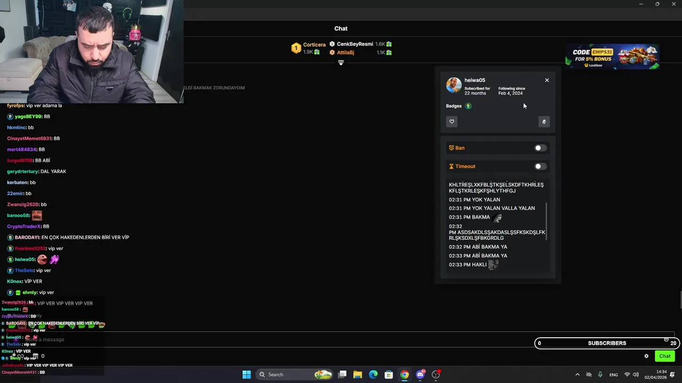The image size is (682, 383).
Task: Click the gift icon next to 1.6K
Action: 389,44
